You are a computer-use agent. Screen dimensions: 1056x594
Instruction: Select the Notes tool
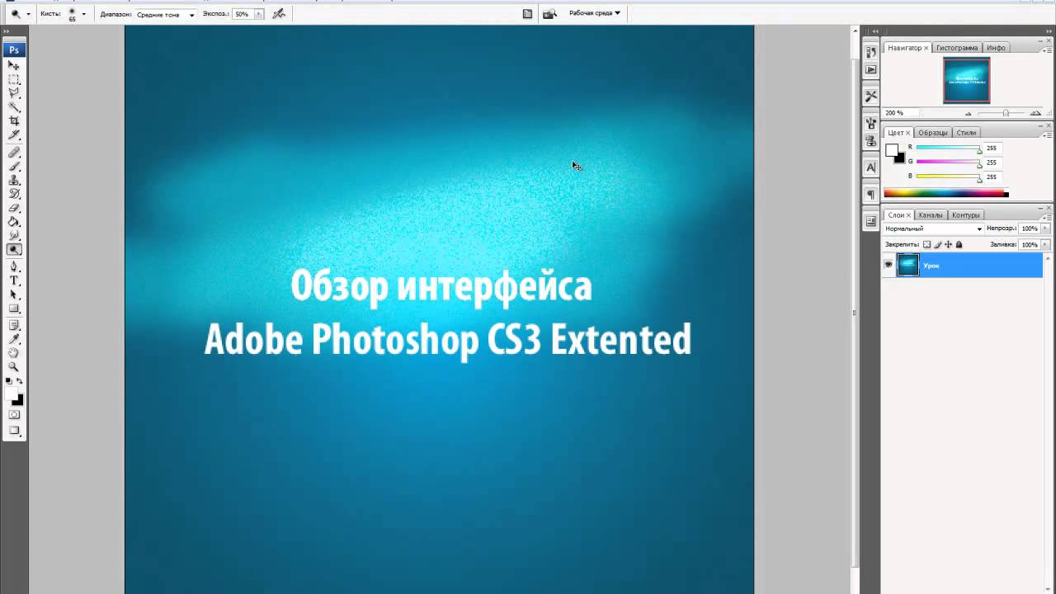click(14, 325)
